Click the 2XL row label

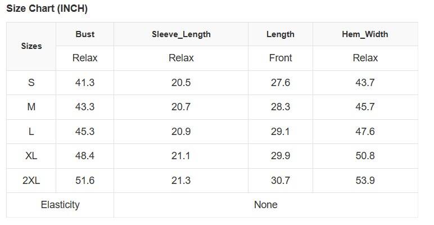tap(31, 181)
